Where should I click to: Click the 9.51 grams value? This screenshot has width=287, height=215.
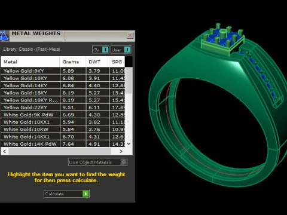click(x=68, y=107)
